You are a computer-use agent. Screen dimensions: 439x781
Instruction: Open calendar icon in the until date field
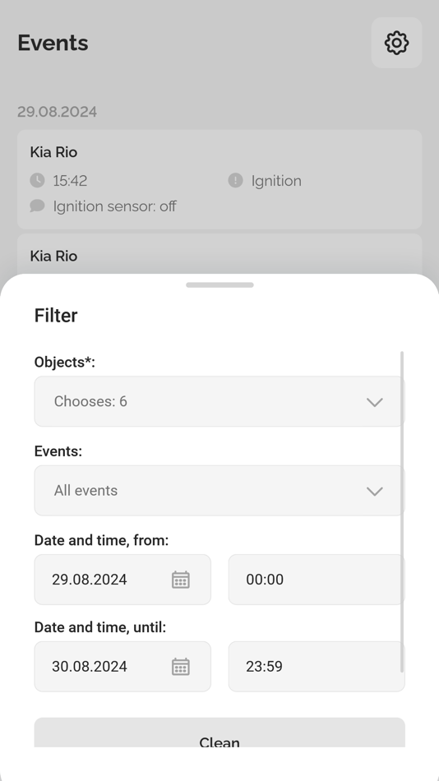(181, 667)
